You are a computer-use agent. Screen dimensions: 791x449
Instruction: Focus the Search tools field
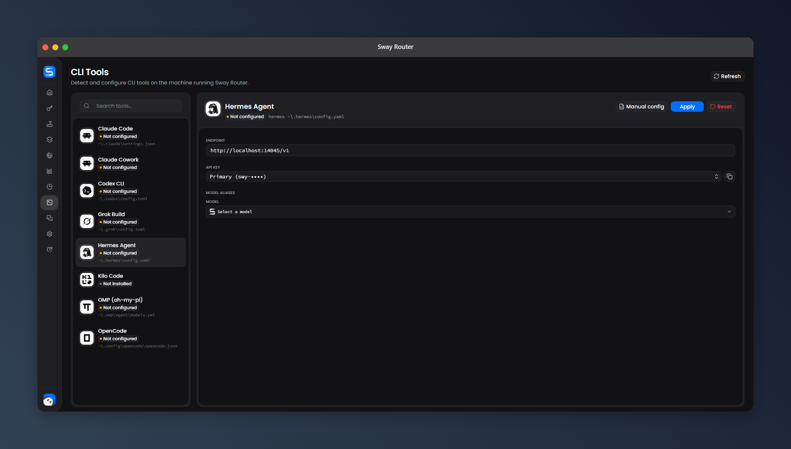point(131,106)
